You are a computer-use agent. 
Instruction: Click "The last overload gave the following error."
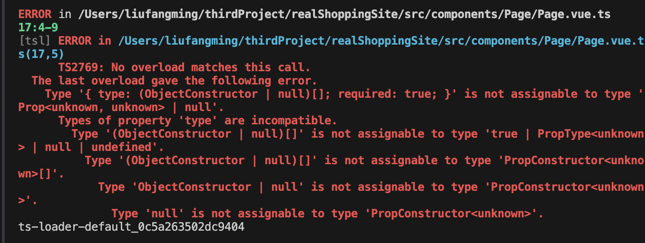pos(174,81)
